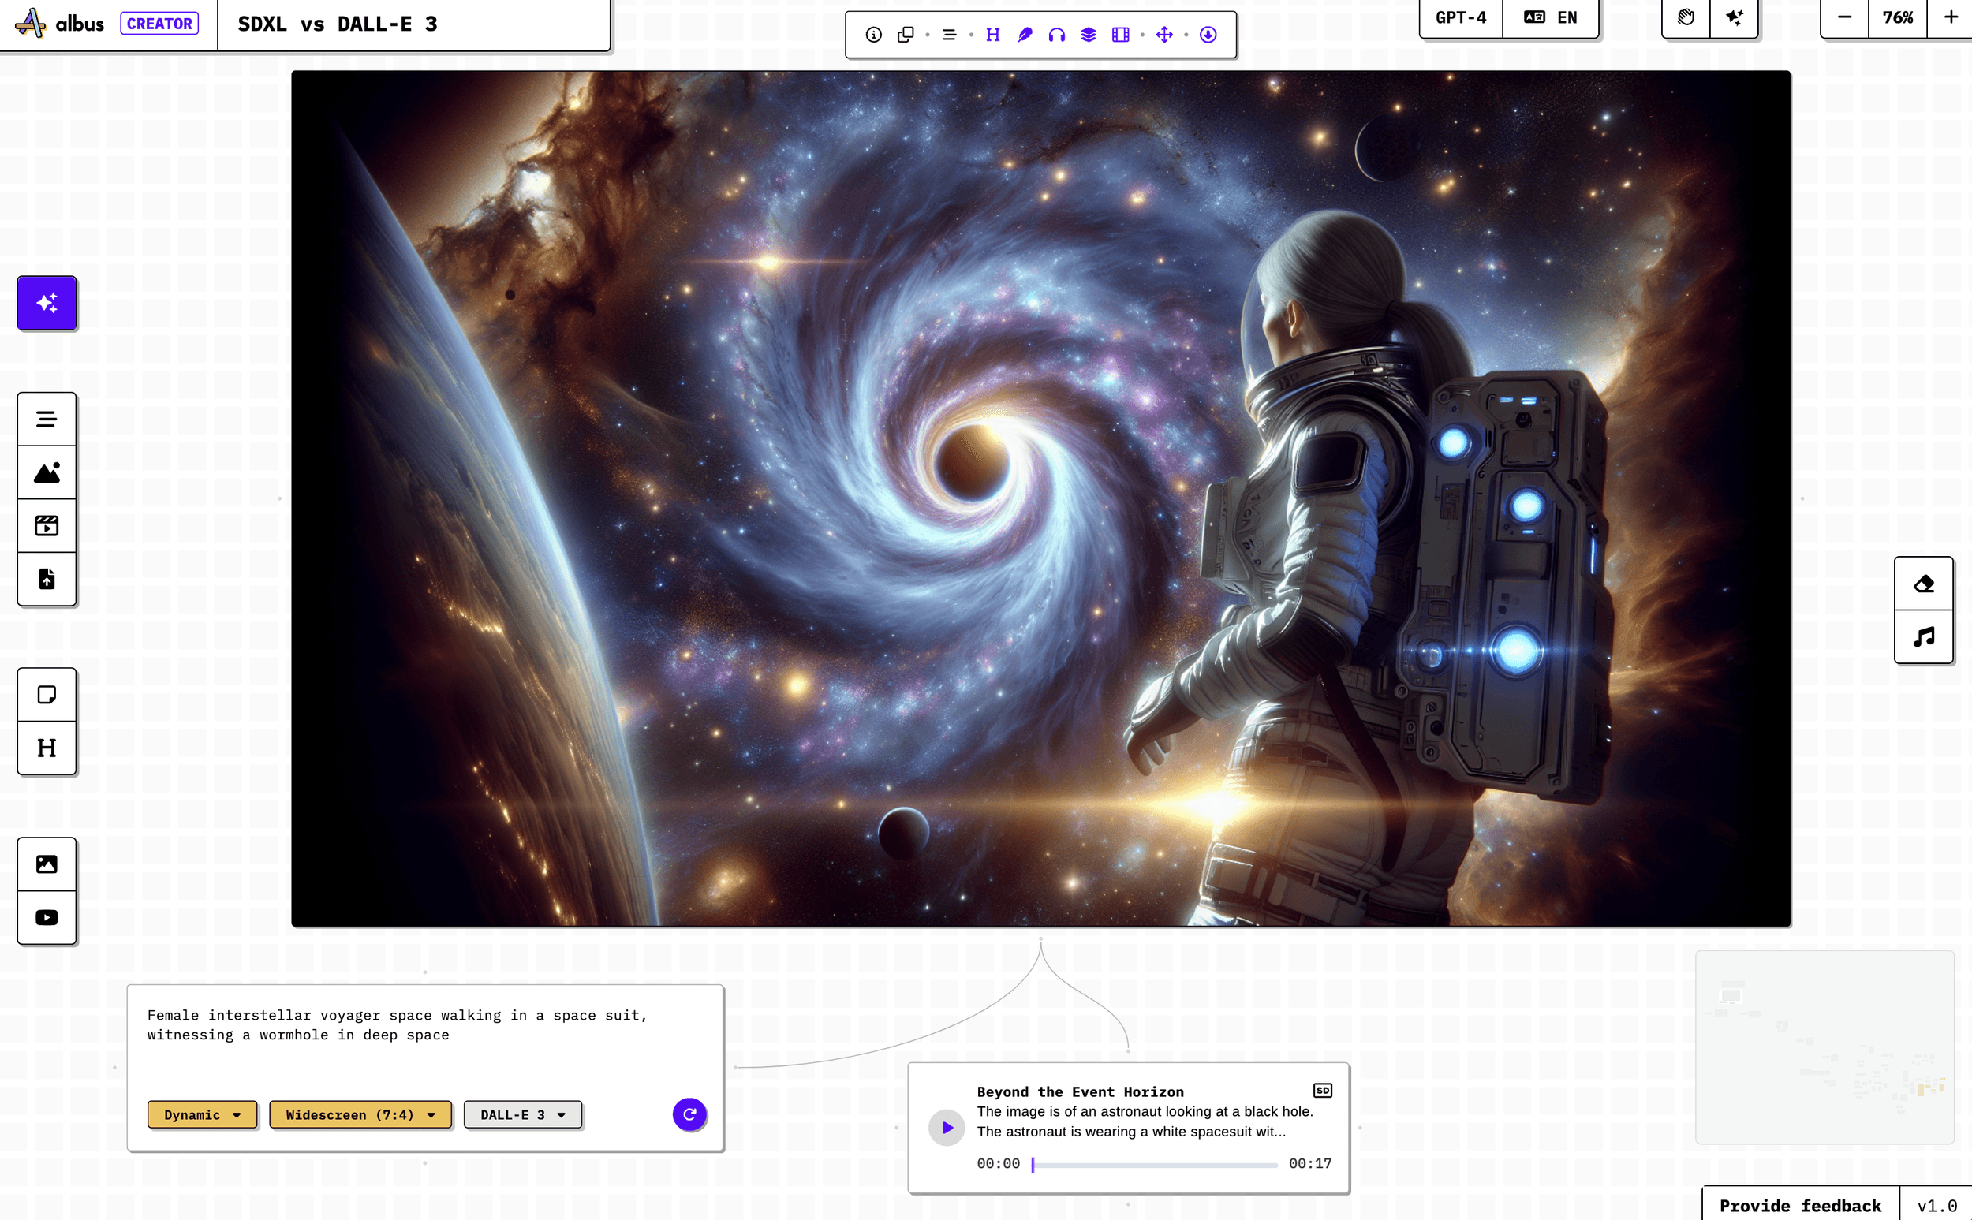Toggle the SD badge on audio card
Viewport: 1972px width, 1220px height.
1323,1091
